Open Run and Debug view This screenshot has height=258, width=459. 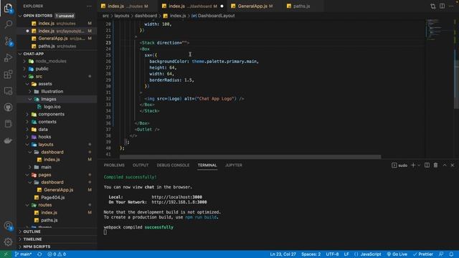pyautogui.click(x=8, y=57)
